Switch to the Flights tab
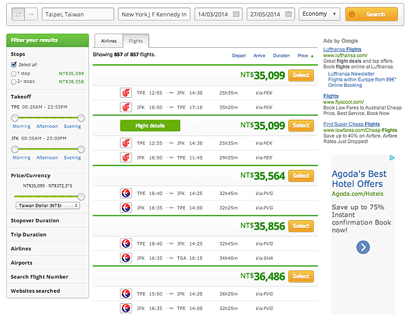 pyautogui.click(x=136, y=41)
